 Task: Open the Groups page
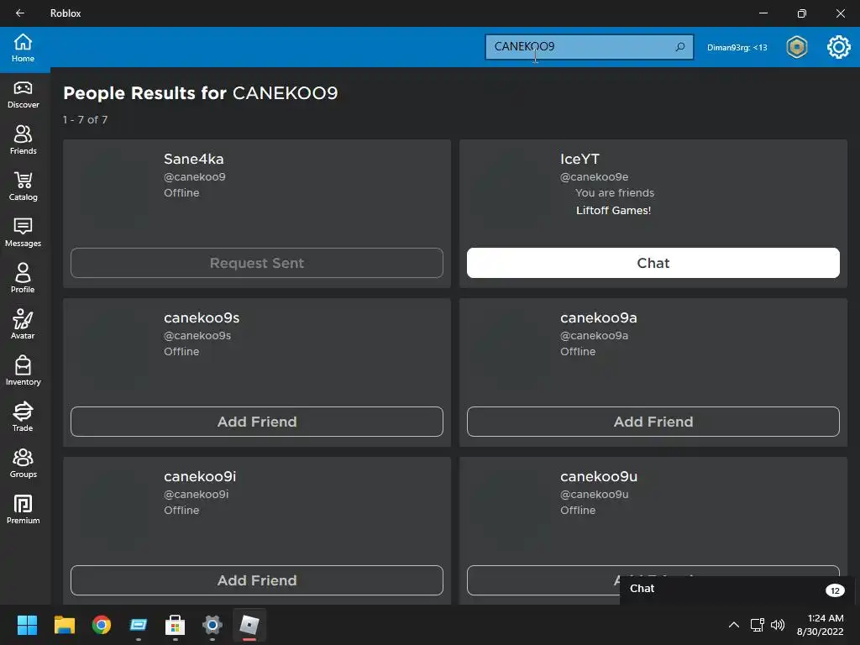tap(23, 464)
